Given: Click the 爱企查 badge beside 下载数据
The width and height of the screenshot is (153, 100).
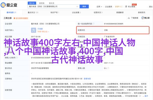Looking at the screenshot, I should click(146, 18).
